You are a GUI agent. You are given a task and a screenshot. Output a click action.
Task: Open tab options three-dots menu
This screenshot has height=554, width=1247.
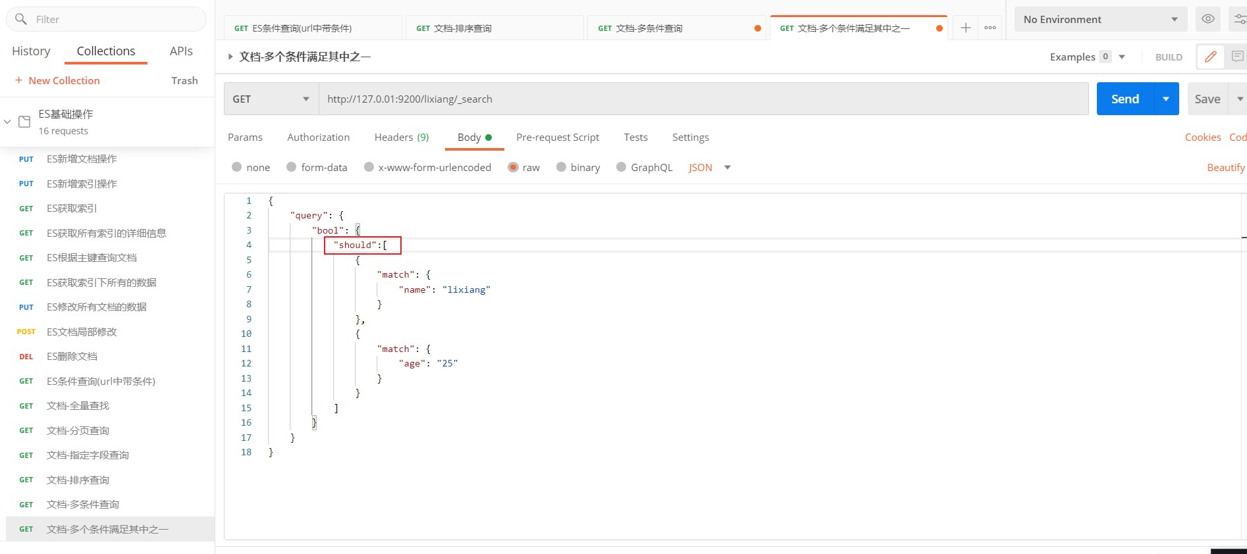click(990, 28)
